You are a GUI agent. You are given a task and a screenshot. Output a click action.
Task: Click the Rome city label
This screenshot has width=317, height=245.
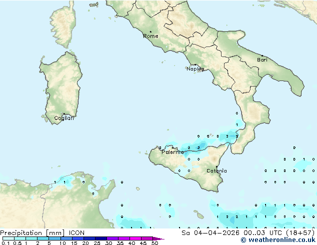tap(150, 36)
